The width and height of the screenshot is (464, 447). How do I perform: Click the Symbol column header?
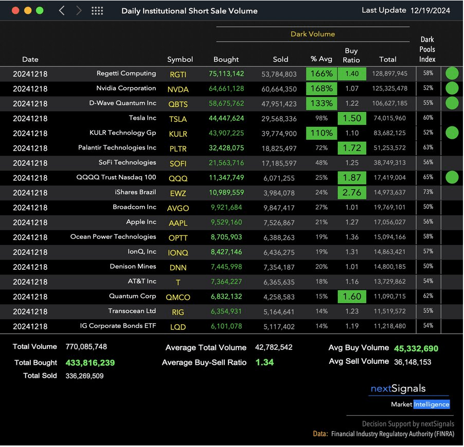[180, 59]
